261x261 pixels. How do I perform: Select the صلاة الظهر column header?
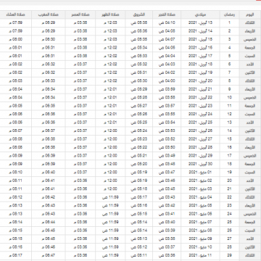coord(110,14)
